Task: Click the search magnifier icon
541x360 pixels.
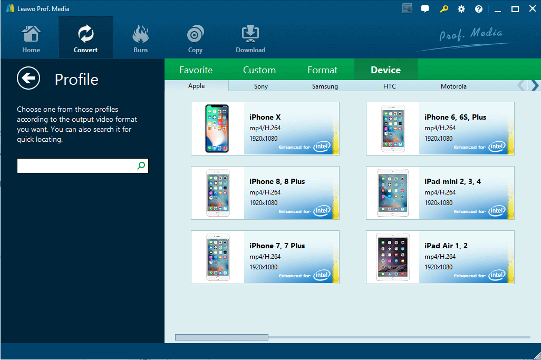Action: [141, 166]
